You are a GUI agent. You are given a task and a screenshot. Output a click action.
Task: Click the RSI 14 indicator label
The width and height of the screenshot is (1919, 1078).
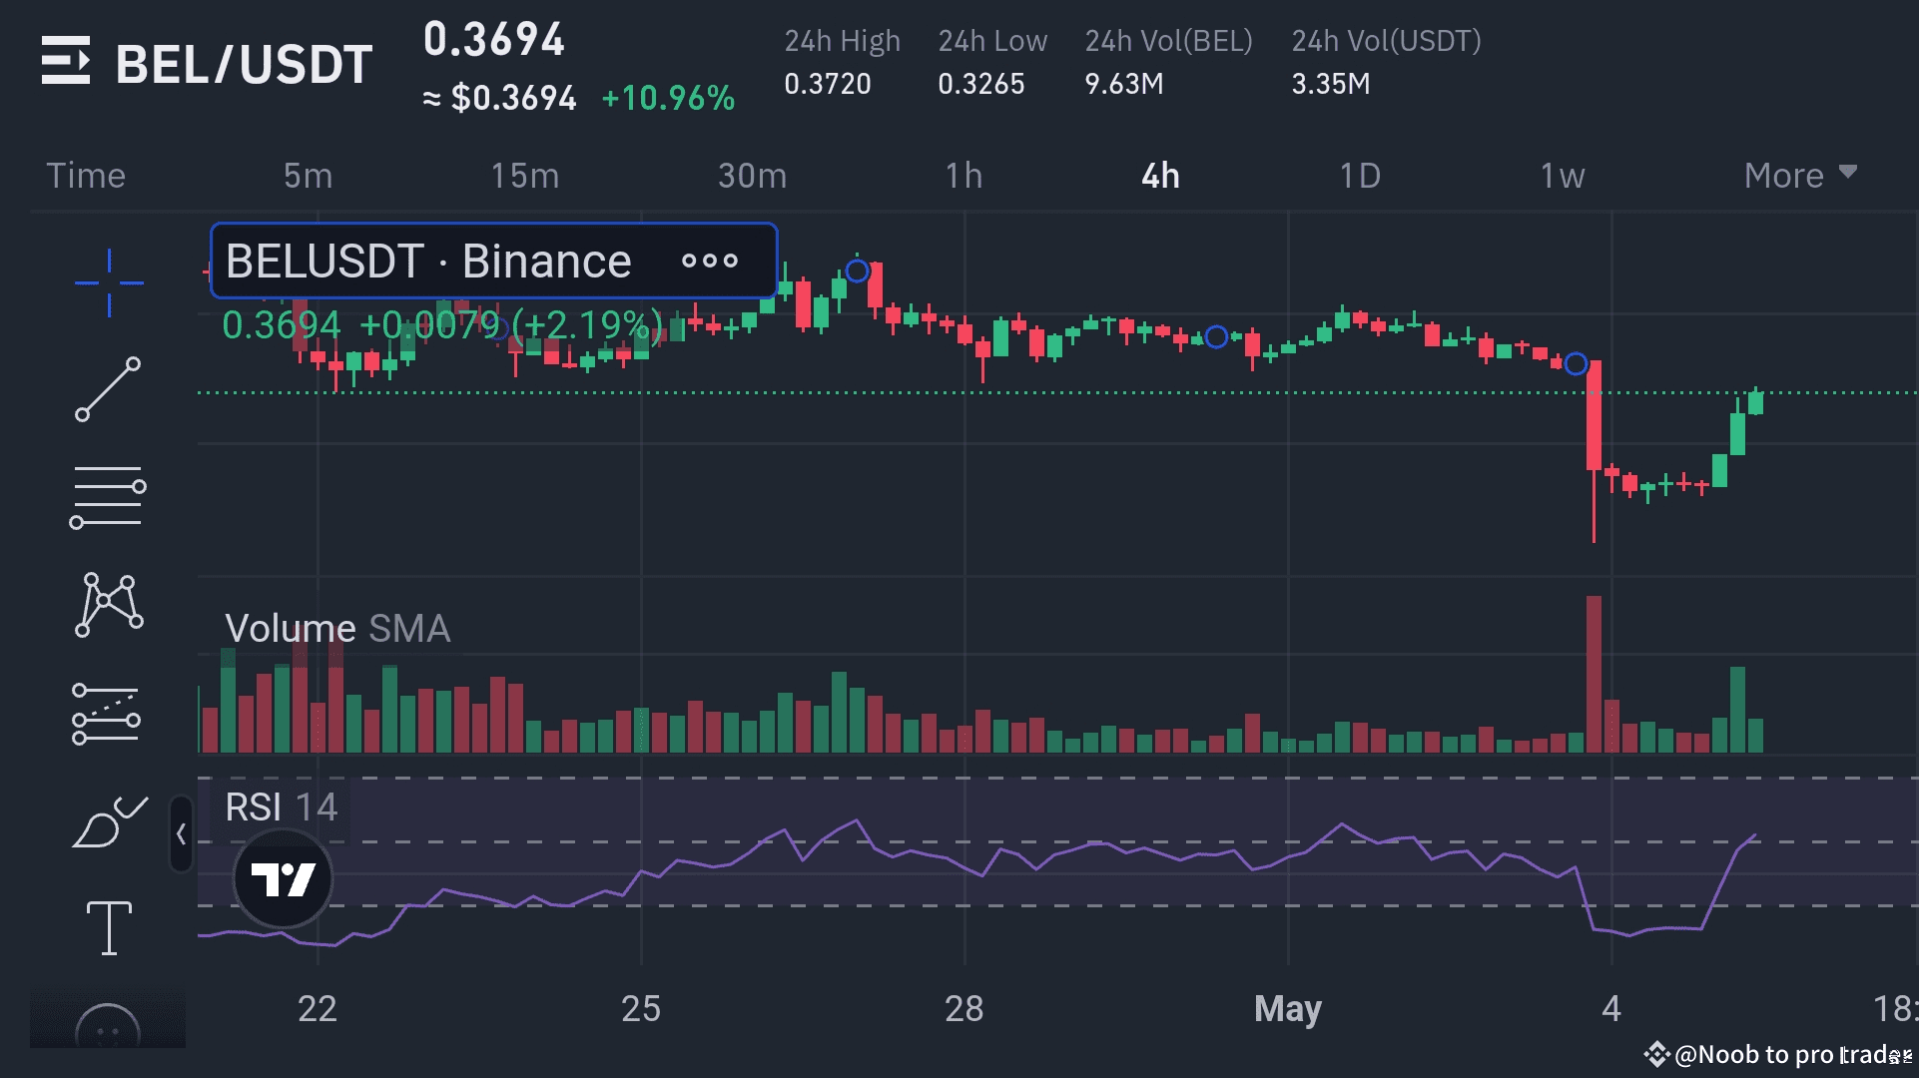[281, 807]
